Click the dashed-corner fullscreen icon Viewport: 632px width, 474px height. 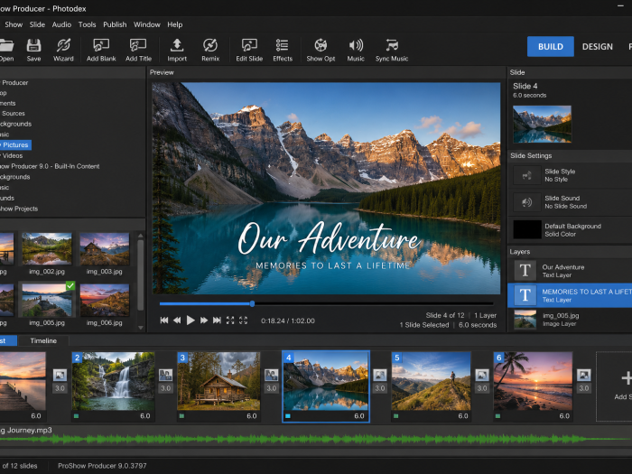(243, 321)
